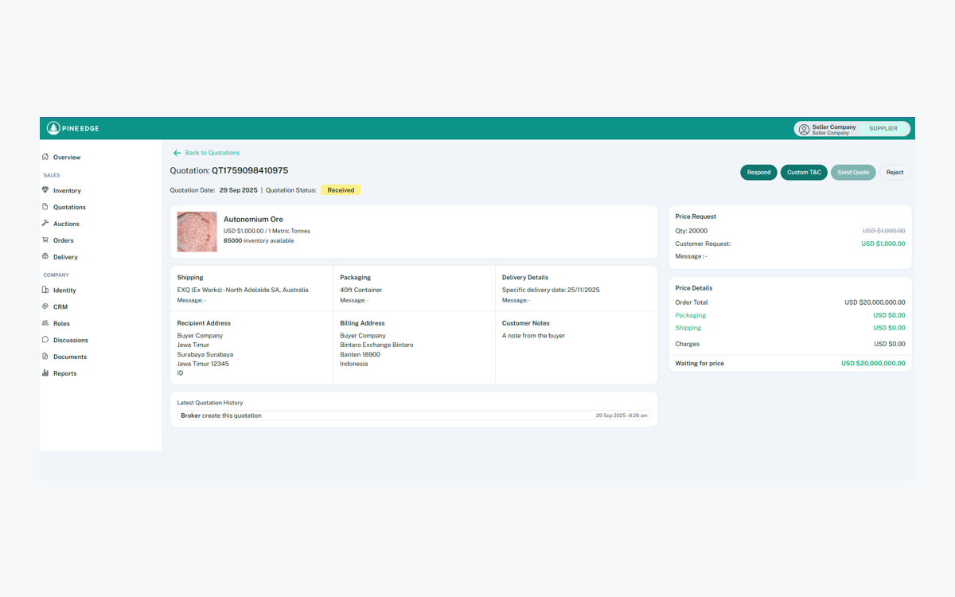Click the user profile avatar icon
The width and height of the screenshot is (955, 597).
click(x=804, y=129)
